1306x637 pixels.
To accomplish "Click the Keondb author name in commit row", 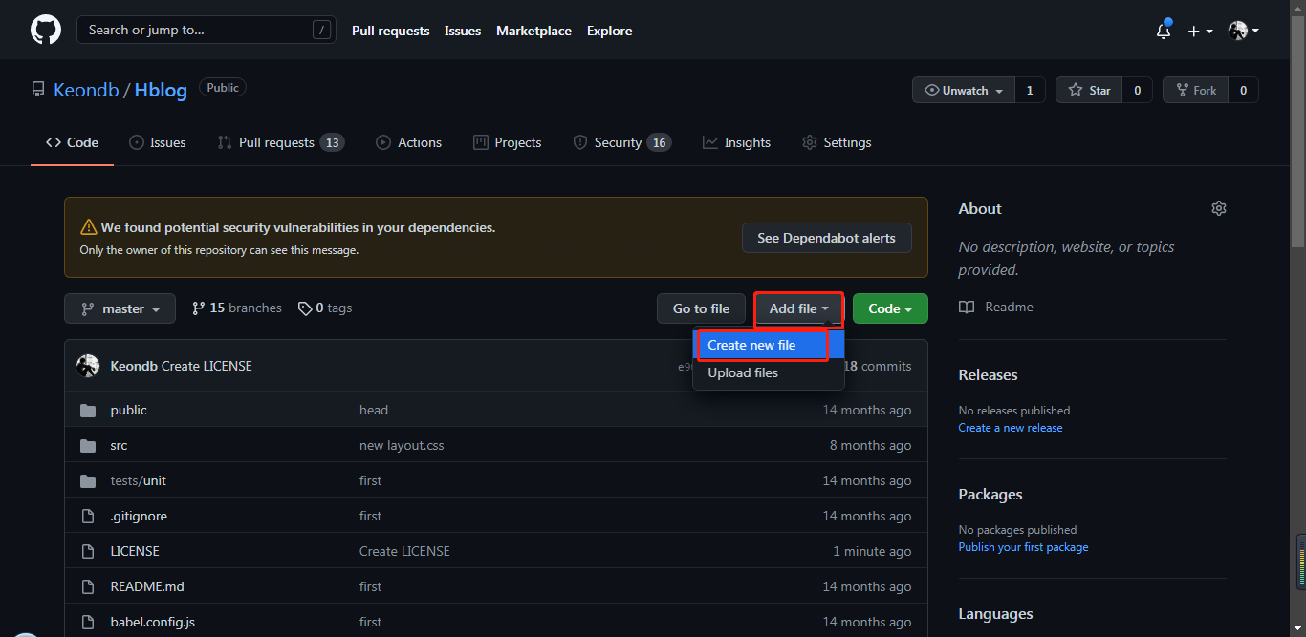I will [134, 366].
